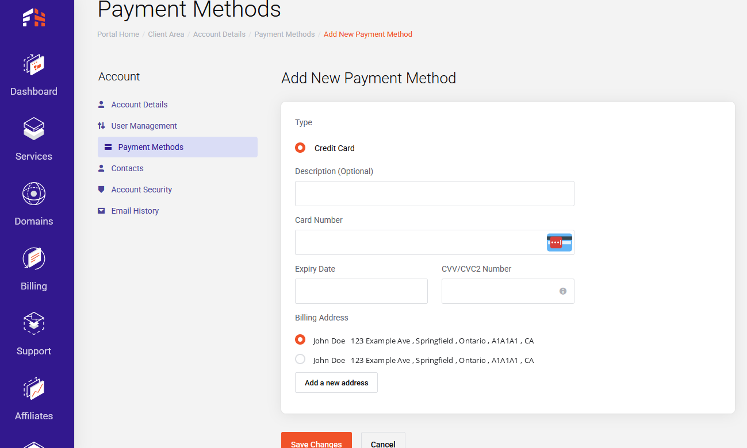747x448 pixels.
Task: Click Client Area in the breadcrumb
Action: (x=166, y=34)
